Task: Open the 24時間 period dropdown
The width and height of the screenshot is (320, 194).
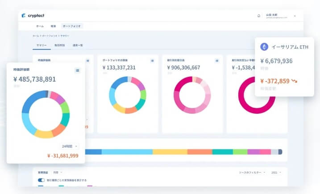Action: [x=70, y=146]
